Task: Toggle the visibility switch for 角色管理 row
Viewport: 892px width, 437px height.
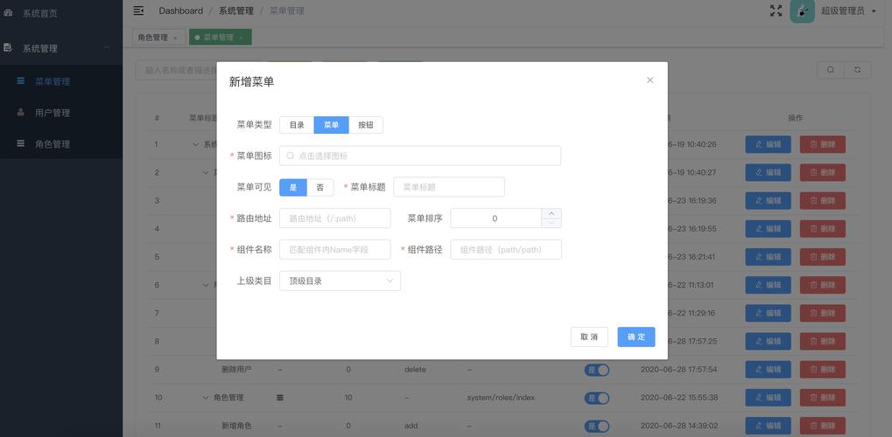Action: click(597, 398)
